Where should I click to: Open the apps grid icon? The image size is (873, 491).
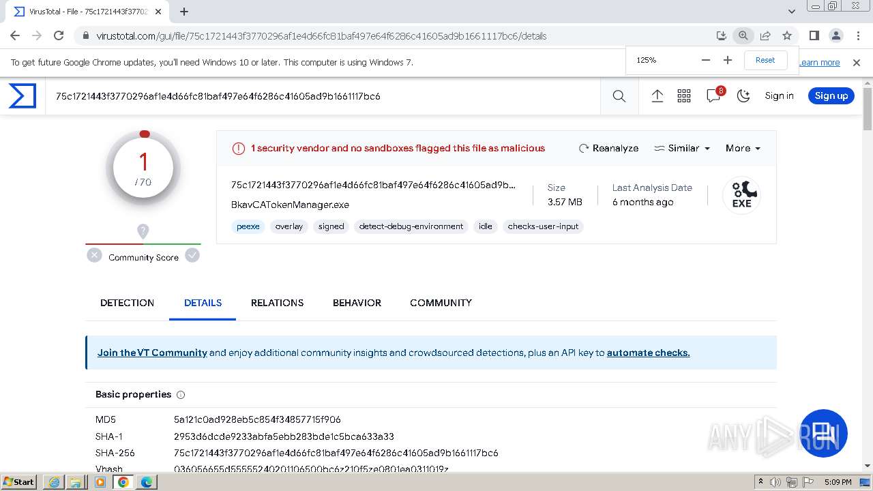click(684, 96)
